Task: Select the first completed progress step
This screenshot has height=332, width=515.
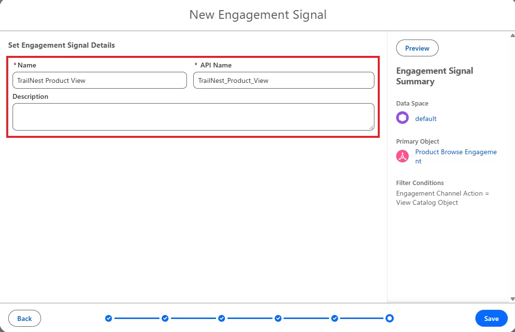Action: (109, 318)
